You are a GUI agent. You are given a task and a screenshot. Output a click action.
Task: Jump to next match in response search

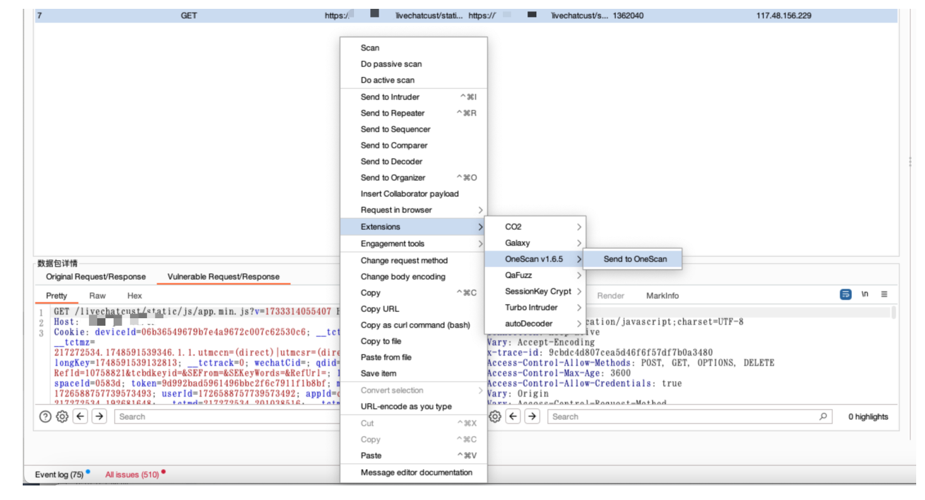click(533, 417)
